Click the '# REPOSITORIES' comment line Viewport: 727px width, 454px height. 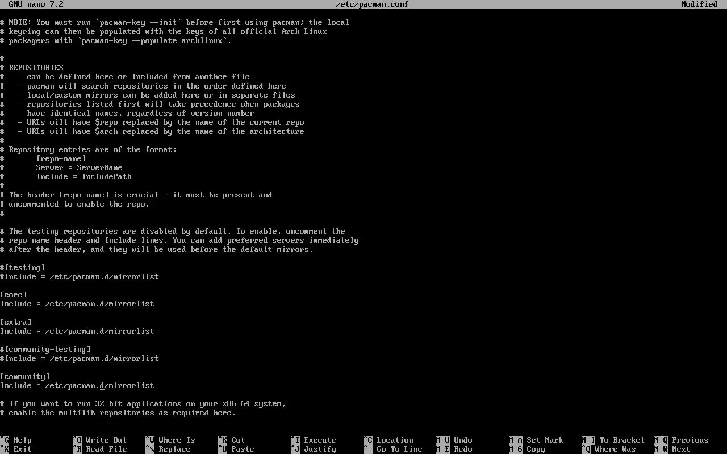(x=32, y=68)
